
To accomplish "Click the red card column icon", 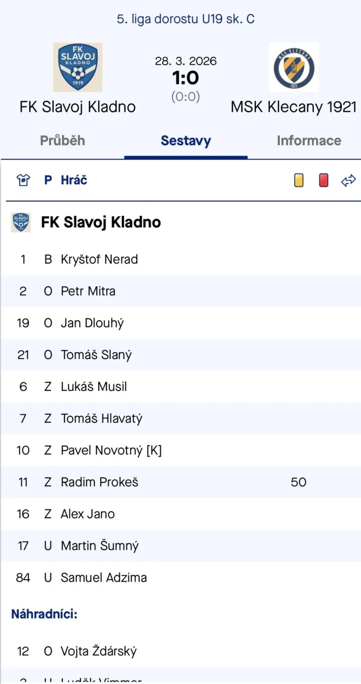I will pos(324,180).
